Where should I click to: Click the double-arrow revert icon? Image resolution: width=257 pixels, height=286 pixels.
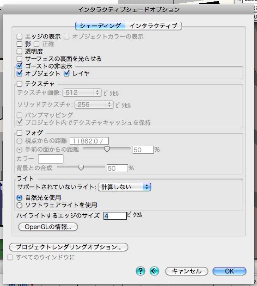point(154,271)
